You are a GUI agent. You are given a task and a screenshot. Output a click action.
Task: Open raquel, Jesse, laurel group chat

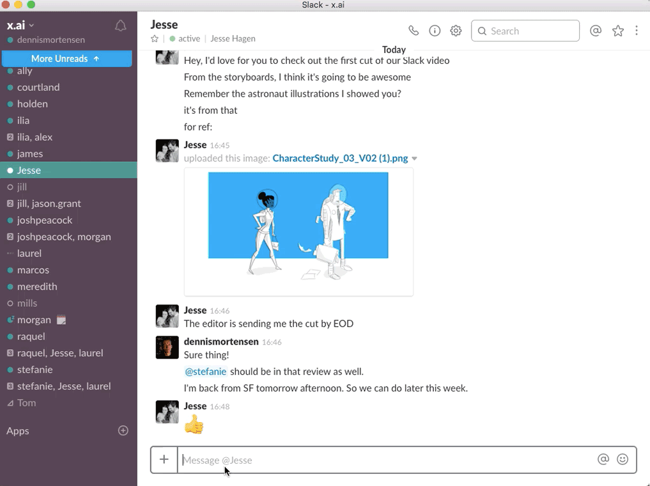point(68,353)
